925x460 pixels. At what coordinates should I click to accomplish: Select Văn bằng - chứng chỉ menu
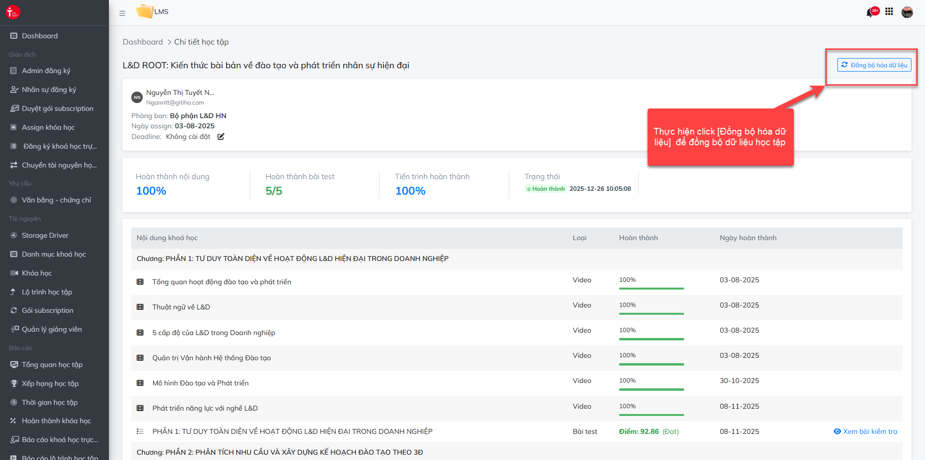pos(56,200)
